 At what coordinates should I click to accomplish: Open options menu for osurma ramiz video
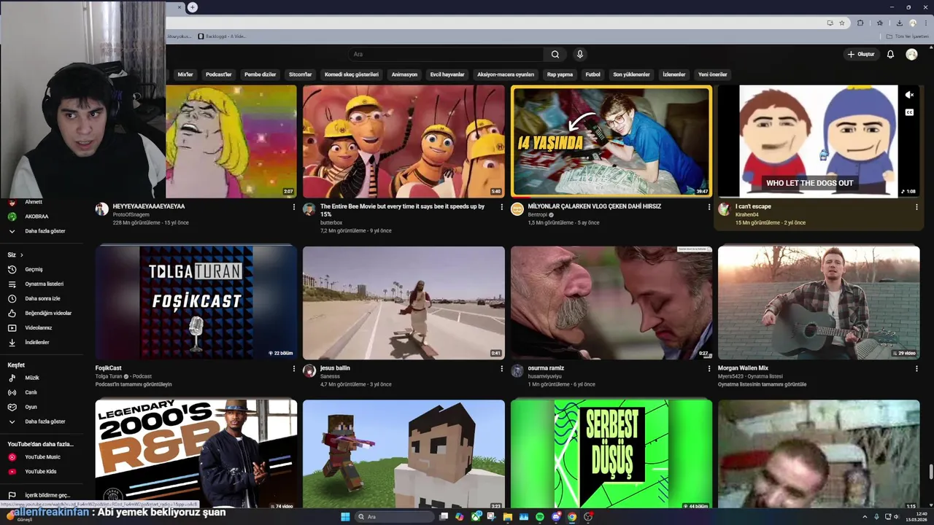(709, 369)
